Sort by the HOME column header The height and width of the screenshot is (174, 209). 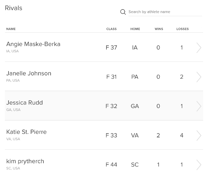tap(135, 29)
